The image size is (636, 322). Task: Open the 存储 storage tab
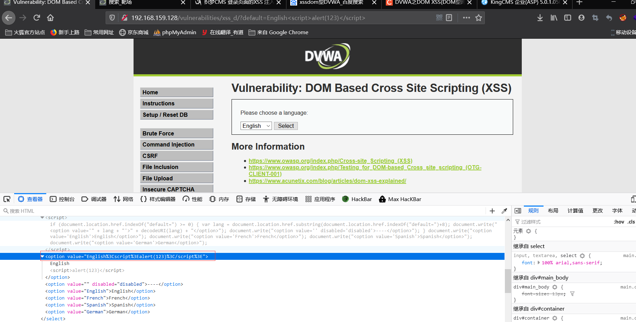click(246, 199)
